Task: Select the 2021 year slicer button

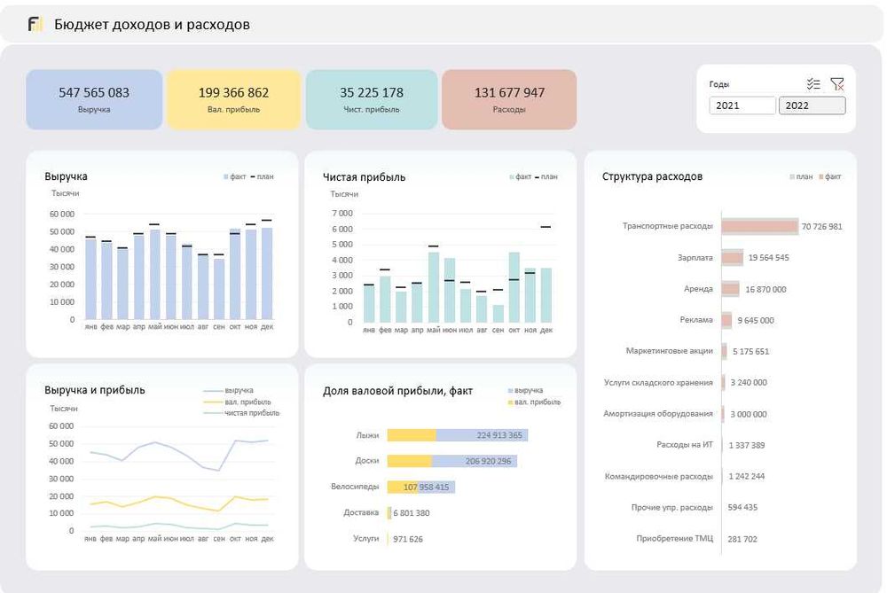Action: click(742, 105)
